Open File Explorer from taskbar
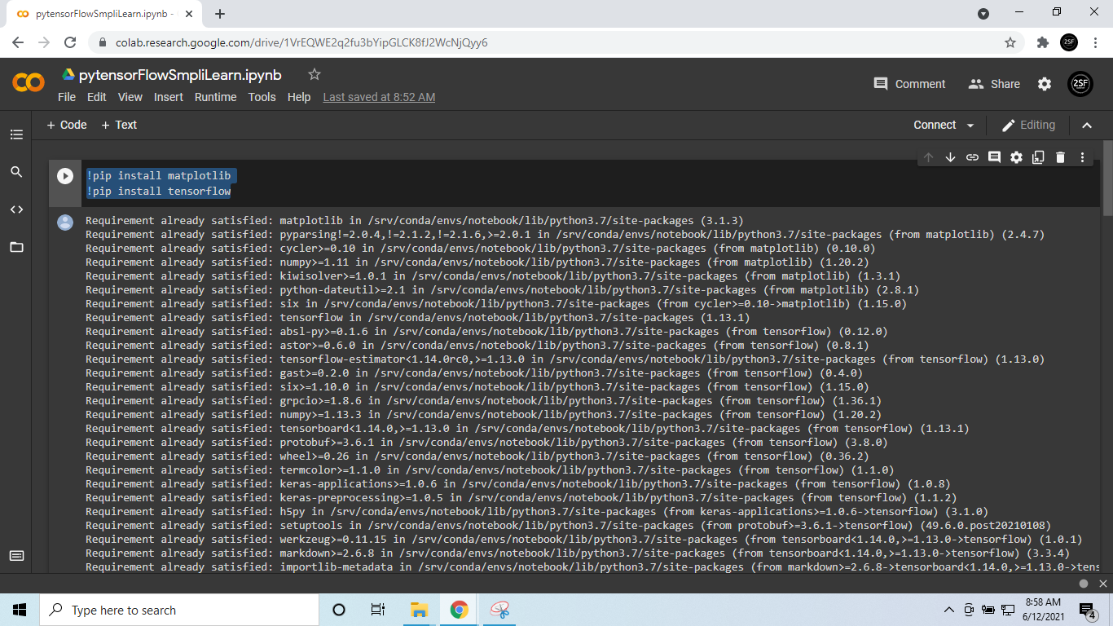The height and width of the screenshot is (626, 1113). point(419,610)
